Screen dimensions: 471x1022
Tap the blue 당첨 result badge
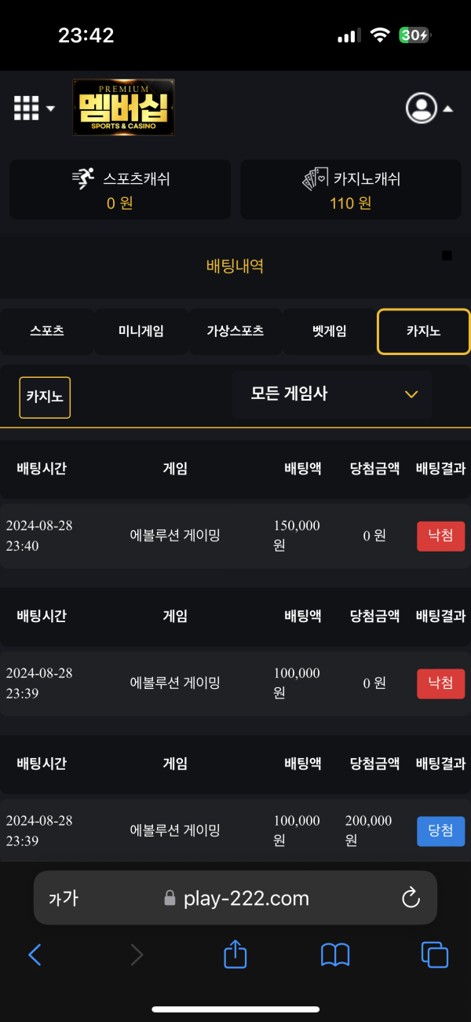pyautogui.click(x=440, y=831)
